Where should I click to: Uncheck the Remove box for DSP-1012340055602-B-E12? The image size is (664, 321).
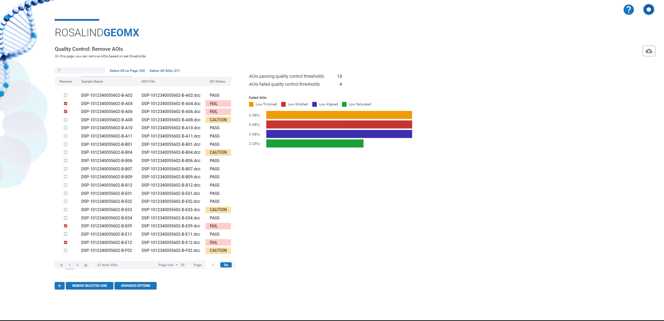(65, 243)
